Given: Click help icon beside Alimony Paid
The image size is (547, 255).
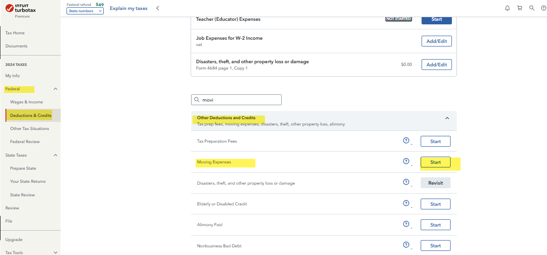Looking at the screenshot, I should [x=406, y=224].
